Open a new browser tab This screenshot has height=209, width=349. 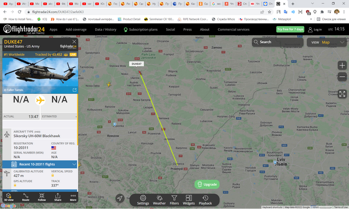(x=293, y=4)
